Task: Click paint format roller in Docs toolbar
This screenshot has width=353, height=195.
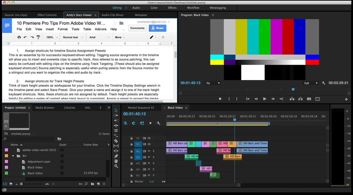Action: tap(38, 37)
